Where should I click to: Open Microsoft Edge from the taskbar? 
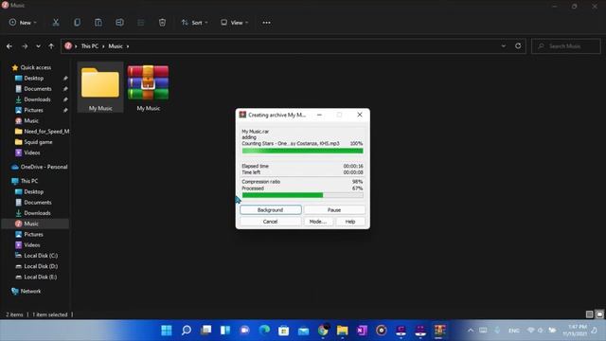tap(264, 331)
